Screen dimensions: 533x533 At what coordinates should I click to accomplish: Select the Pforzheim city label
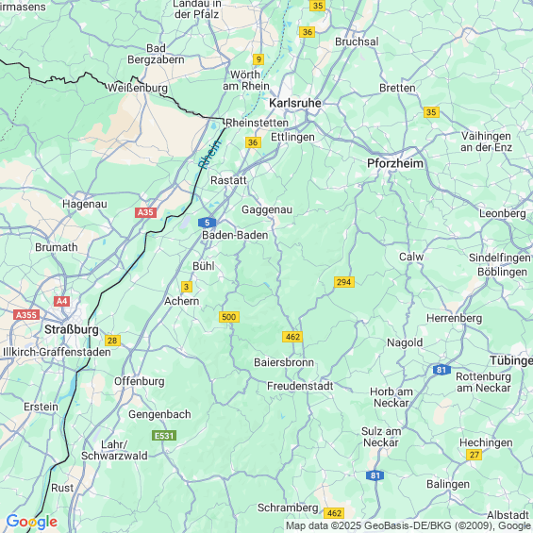[395, 163]
